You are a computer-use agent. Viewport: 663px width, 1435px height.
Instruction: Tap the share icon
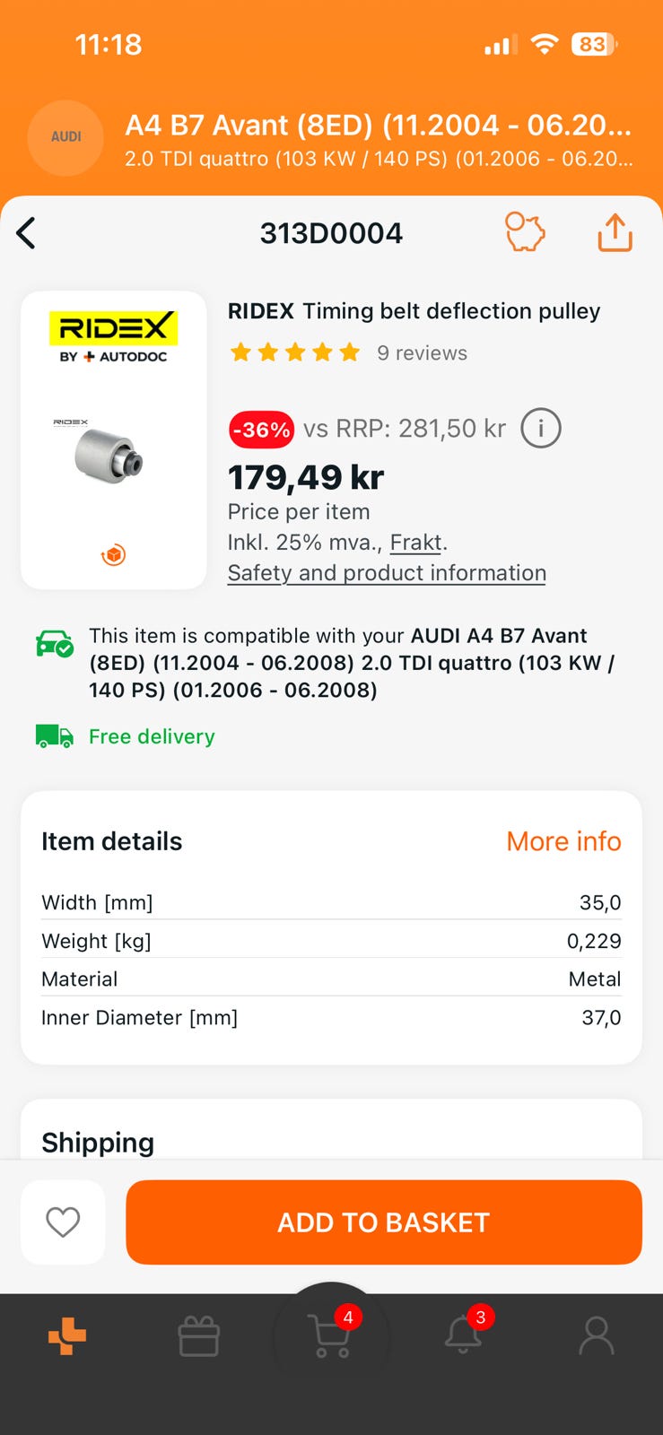(x=615, y=232)
